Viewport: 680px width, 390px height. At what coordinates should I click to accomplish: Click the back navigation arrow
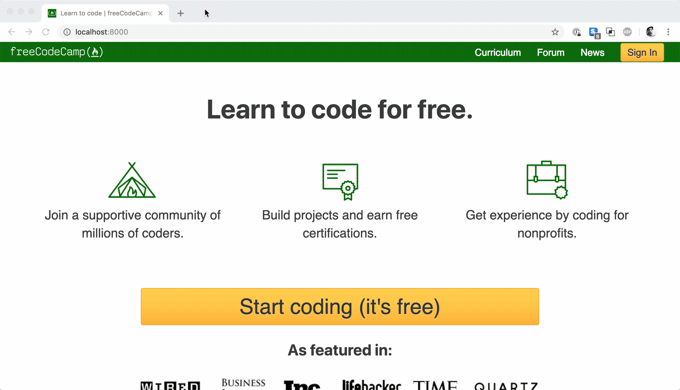pyautogui.click(x=12, y=32)
